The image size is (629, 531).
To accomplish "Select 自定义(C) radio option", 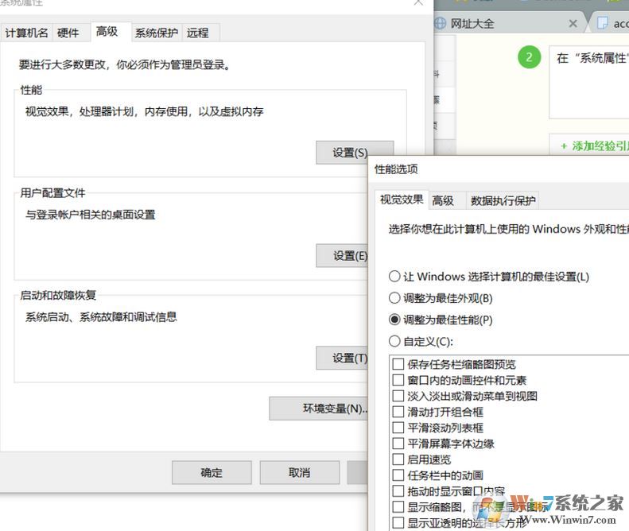I will pos(421,341).
